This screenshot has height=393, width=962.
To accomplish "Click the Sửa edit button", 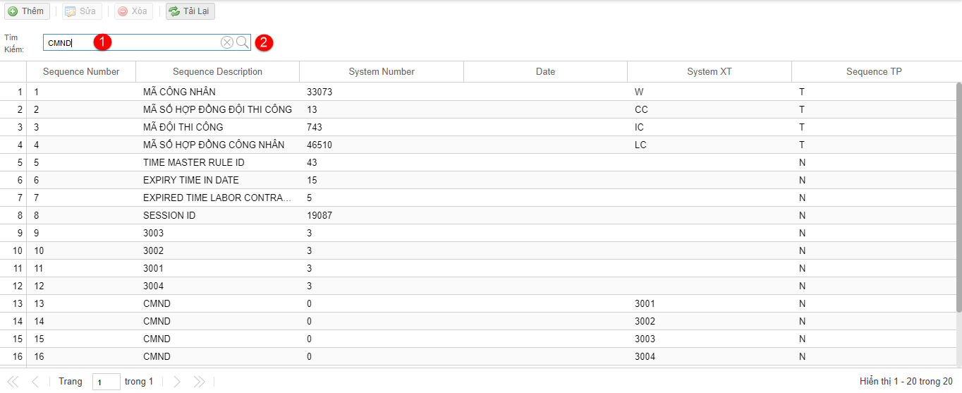I will [81, 11].
